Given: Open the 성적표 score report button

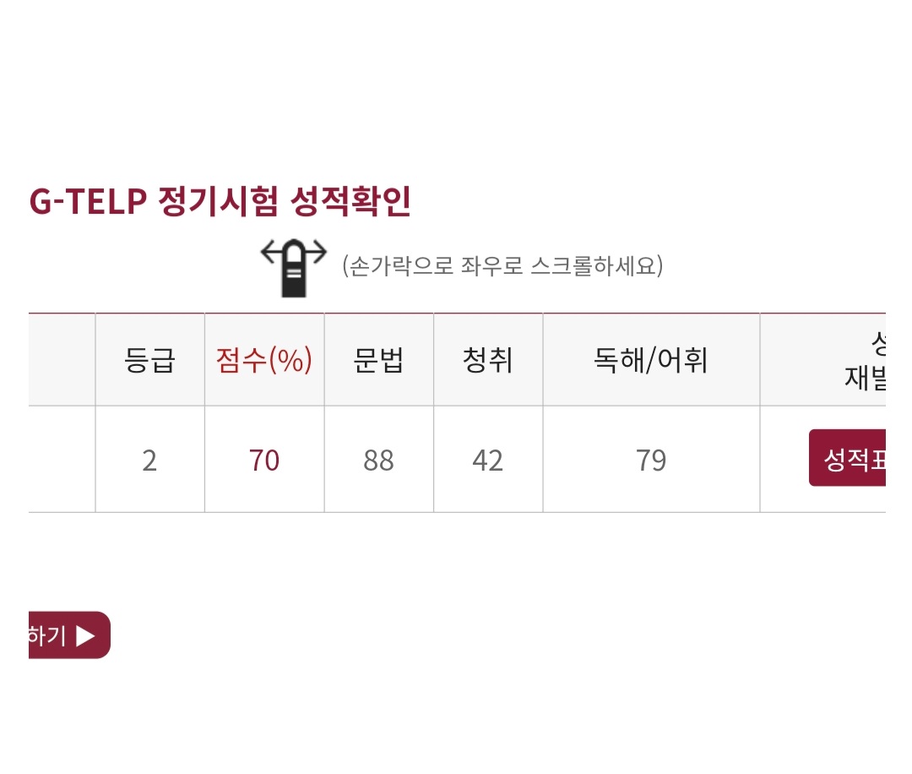Looking at the screenshot, I should 847,458.
